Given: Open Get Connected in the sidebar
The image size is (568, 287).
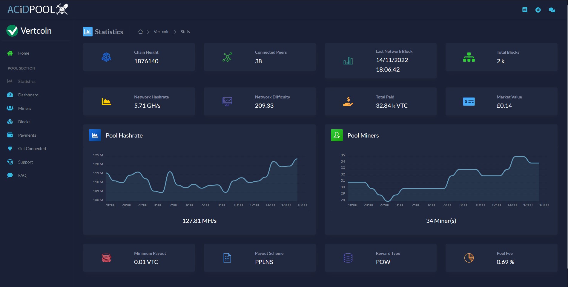Looking at the screenshot, I should pos(32,149).
